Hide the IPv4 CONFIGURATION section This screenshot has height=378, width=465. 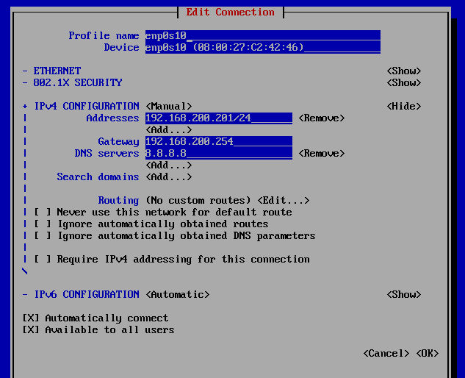[403, 107]
